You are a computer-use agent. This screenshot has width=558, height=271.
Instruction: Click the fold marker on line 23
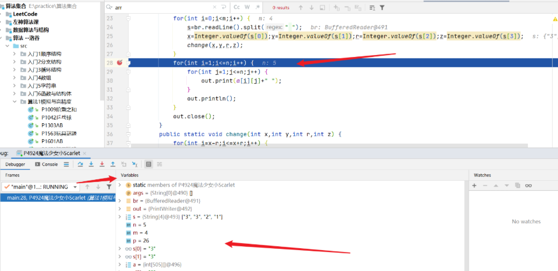(129, 18)
